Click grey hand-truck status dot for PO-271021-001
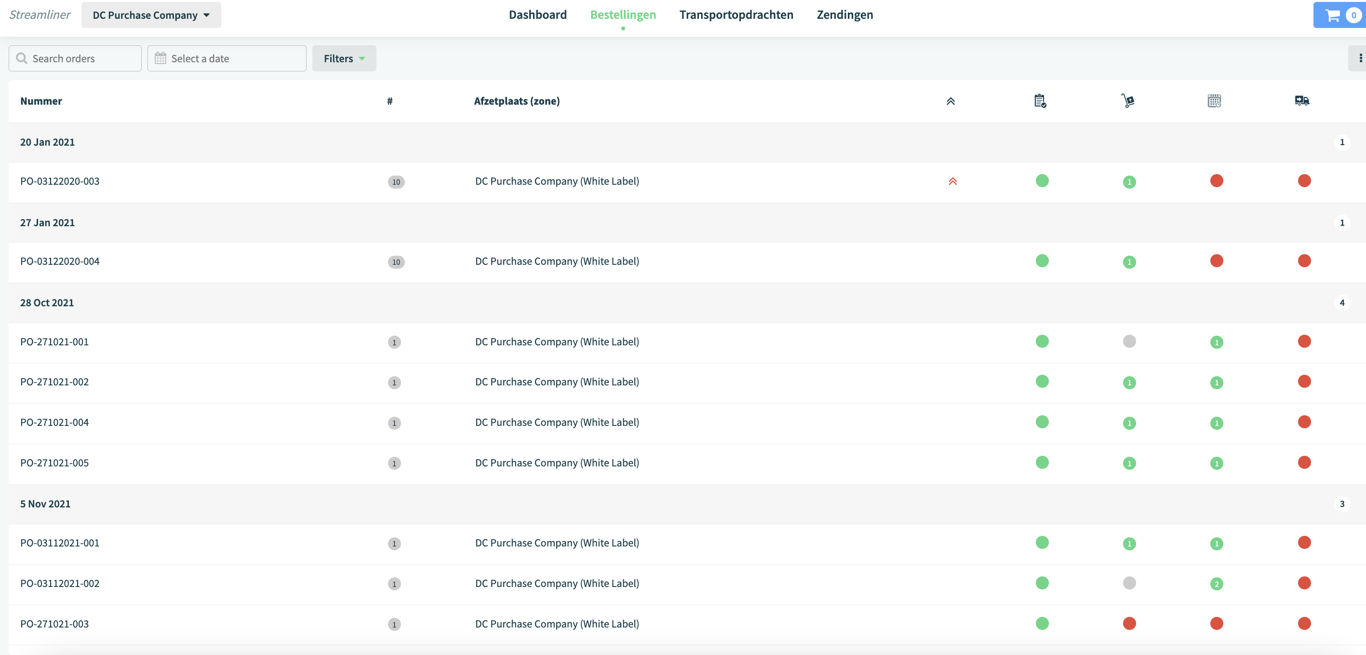The image size is (1366, 655). pyautogui.click(x=1129, y=341)
